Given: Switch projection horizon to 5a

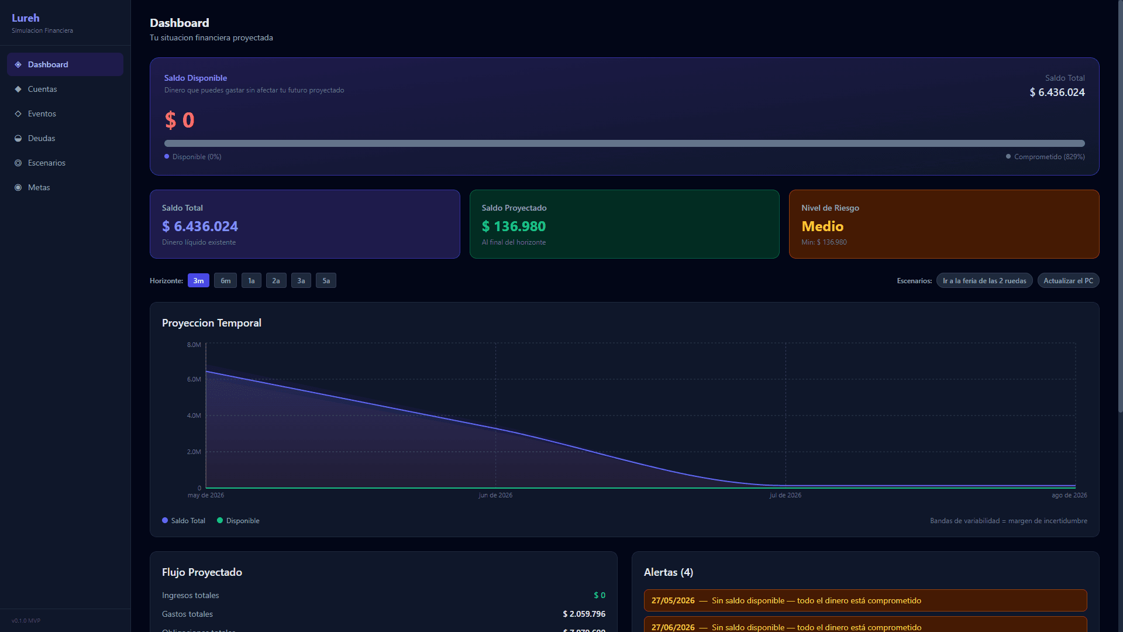Looking at the screenshot, I should 326,281.
